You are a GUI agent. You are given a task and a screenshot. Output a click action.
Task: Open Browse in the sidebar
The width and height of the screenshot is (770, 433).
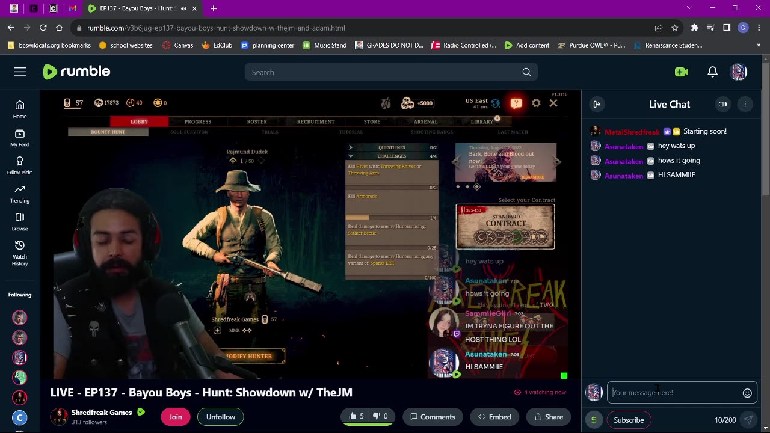pyautogui.click(x=20, y=222)
